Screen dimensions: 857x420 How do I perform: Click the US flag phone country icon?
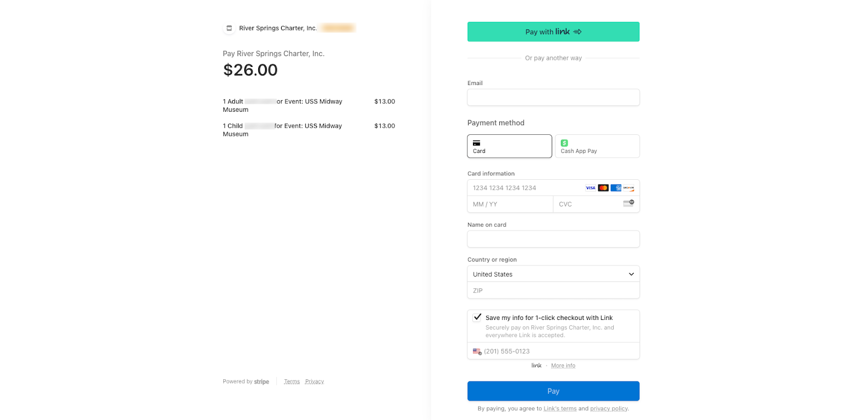coord(477,352)
